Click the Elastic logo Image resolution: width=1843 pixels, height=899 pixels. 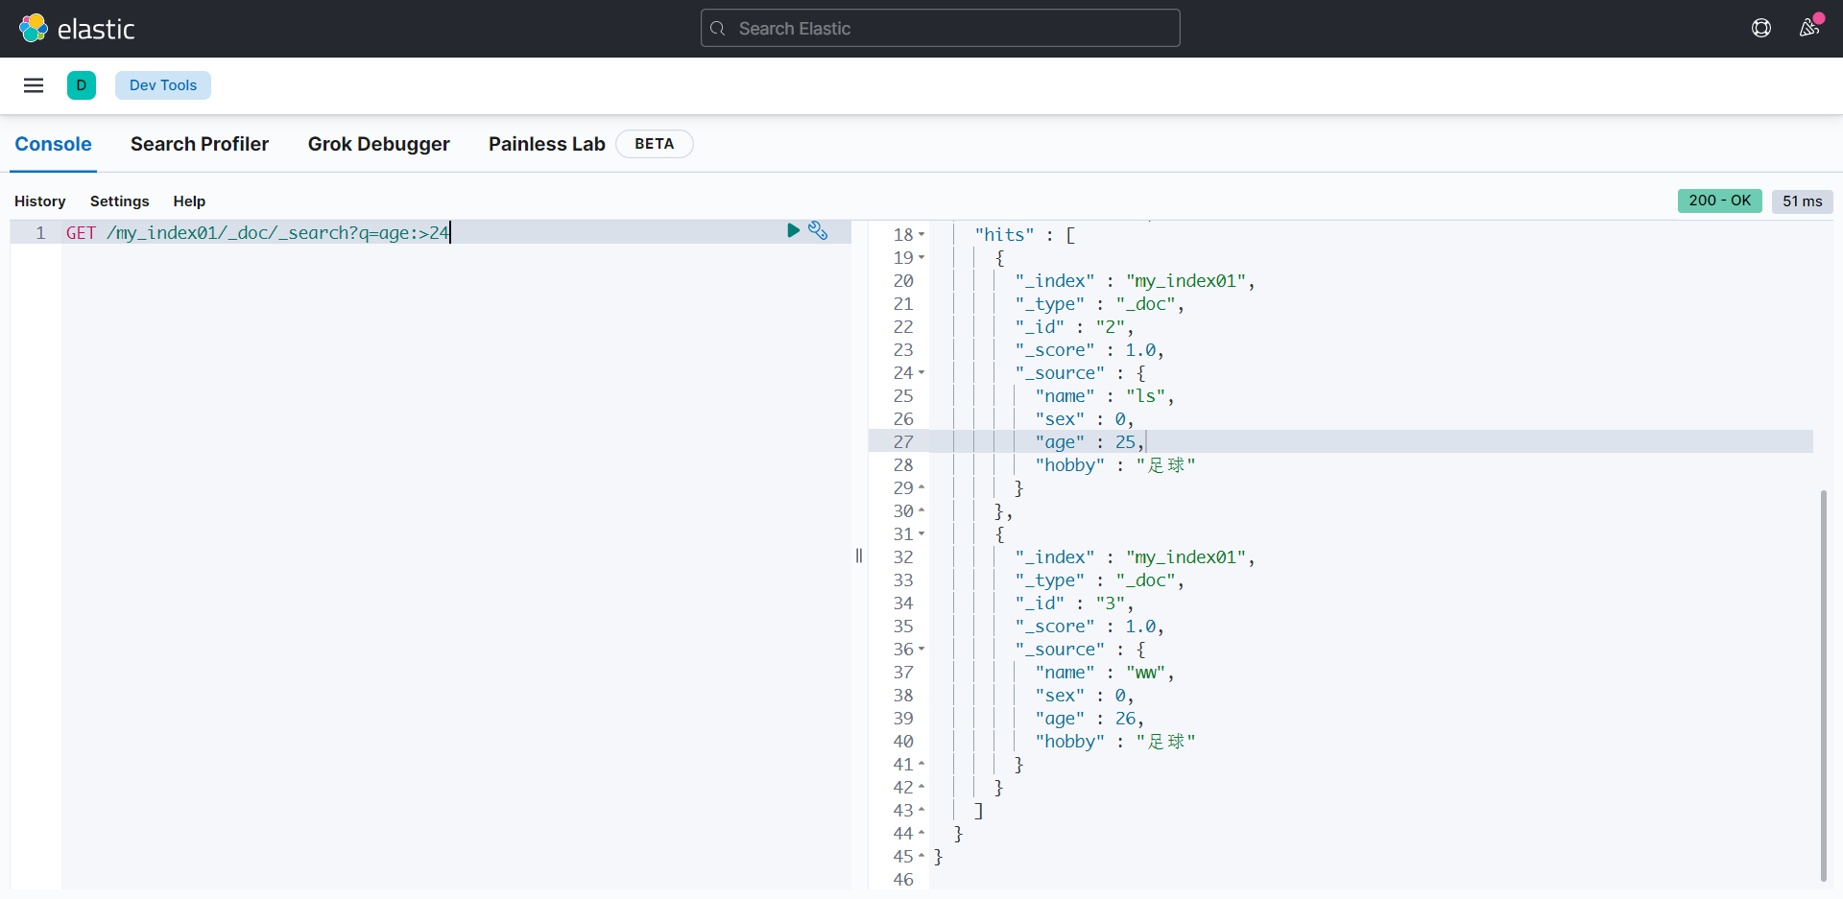(x=77, y=29)
